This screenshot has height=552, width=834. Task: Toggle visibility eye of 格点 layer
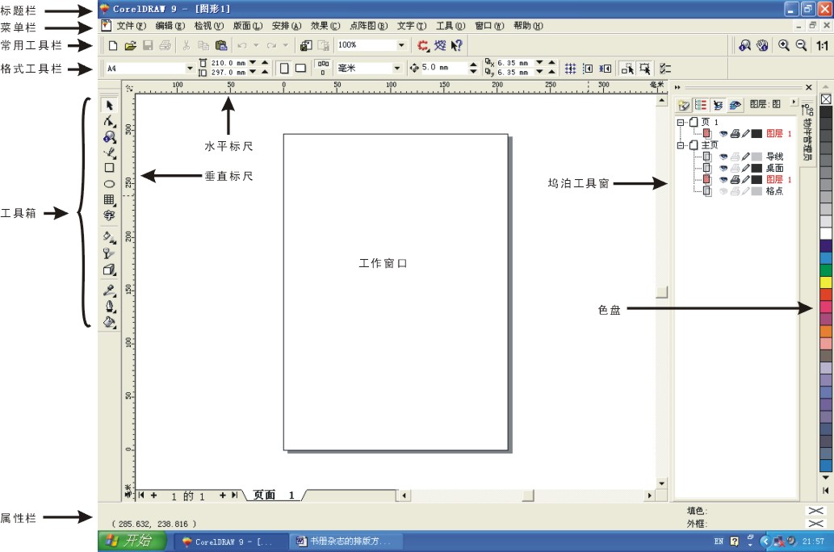723,191
